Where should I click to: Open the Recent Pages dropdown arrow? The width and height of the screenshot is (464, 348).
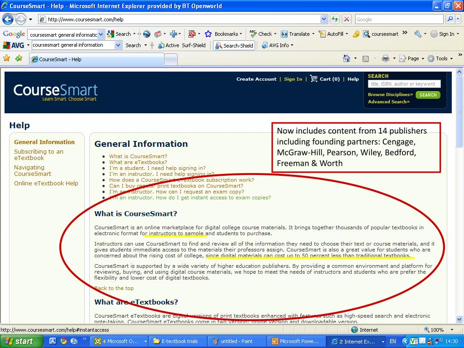point(30,20)
